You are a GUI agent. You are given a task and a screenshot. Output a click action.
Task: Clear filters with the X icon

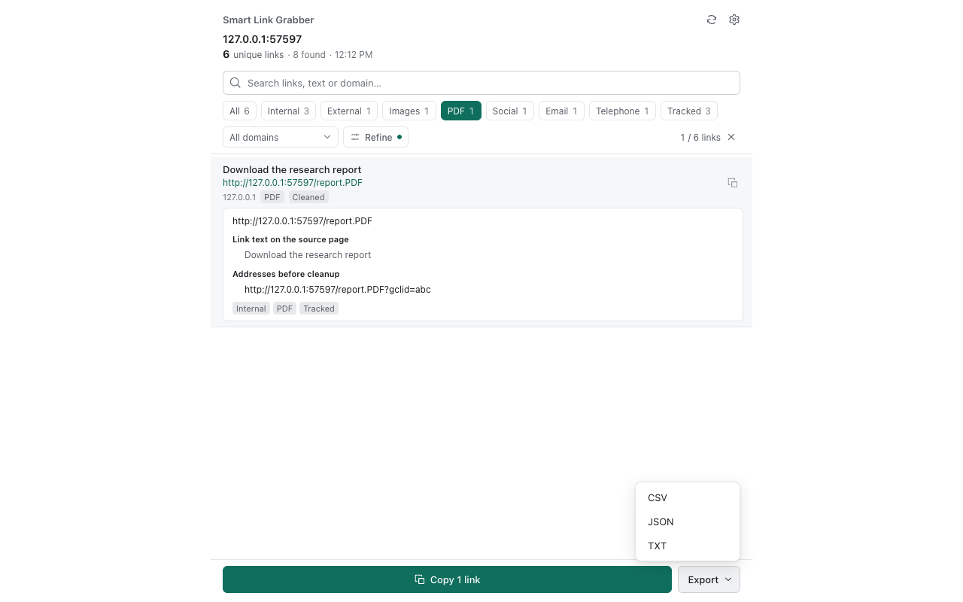pyautogui.click(x=731, y=137)
